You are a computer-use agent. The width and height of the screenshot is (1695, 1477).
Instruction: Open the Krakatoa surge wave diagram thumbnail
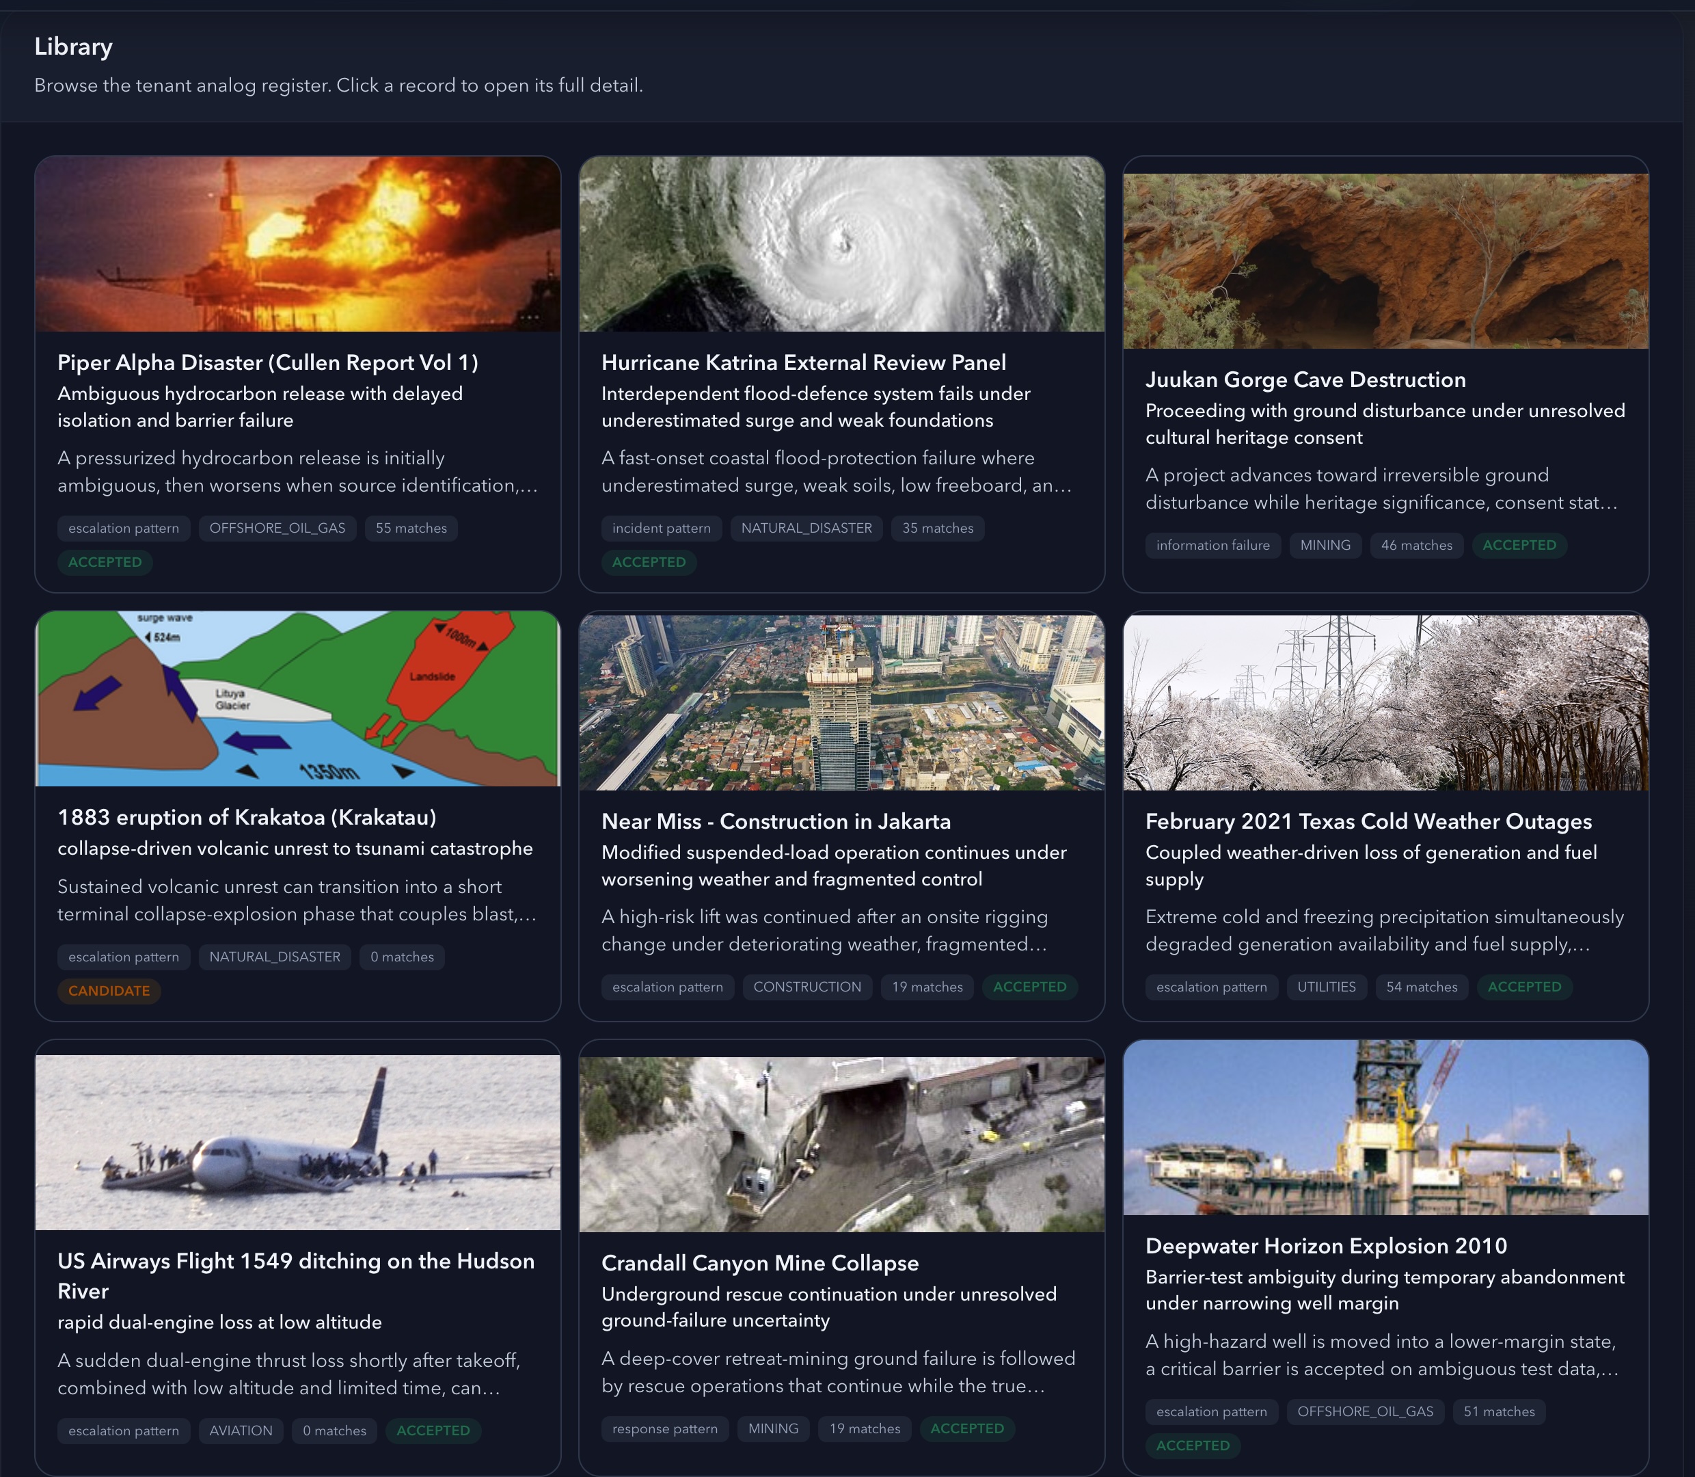297,699
